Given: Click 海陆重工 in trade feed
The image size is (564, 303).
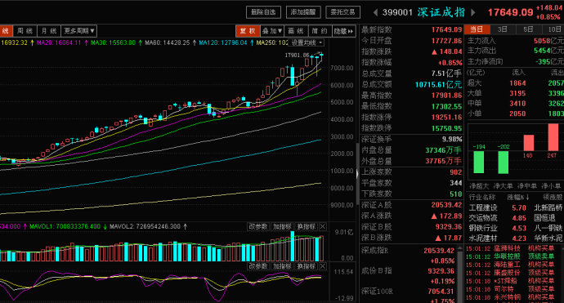Looking at the screenshot, I should 507,265.
